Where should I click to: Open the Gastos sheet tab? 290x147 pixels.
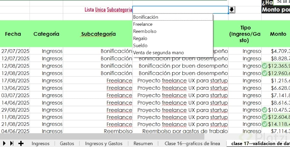pos(67,143)
